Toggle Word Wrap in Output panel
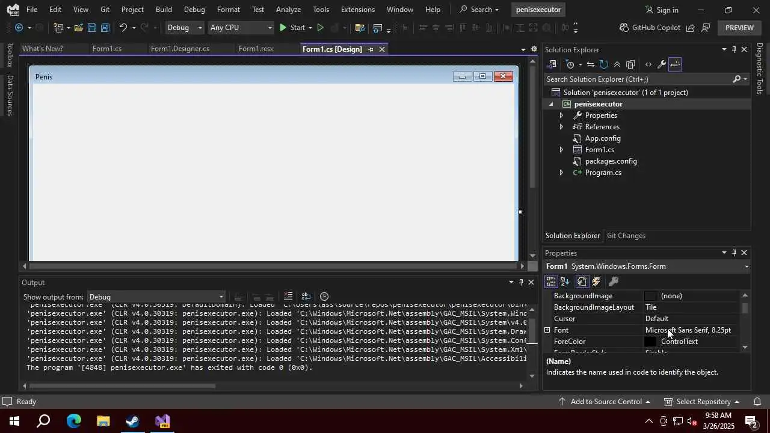Image resolution: width=770 pixels, height=433 pixels. tap(306, 296)
